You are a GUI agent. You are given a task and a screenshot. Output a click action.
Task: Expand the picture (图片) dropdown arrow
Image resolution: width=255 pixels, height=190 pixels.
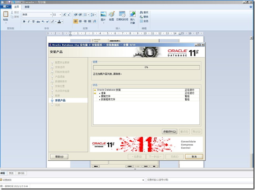[104, 23]
